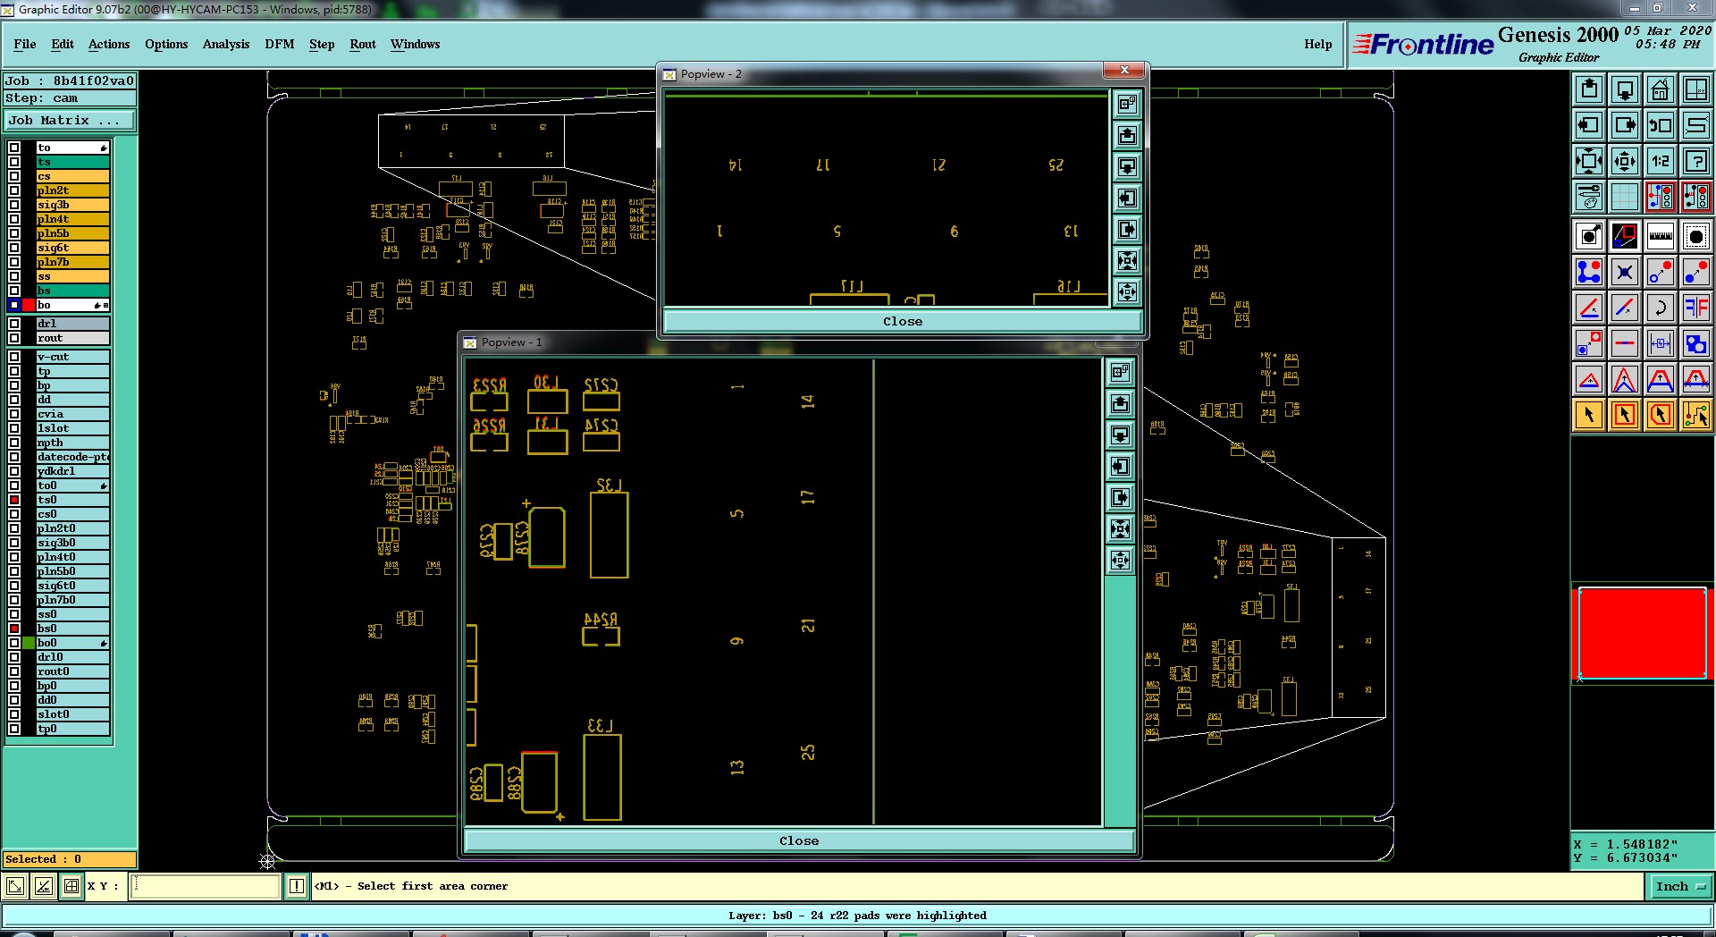Click the red overview thumbnail panel
The height and width of the screenshot is (937, 1716).
coord(1643,633)
